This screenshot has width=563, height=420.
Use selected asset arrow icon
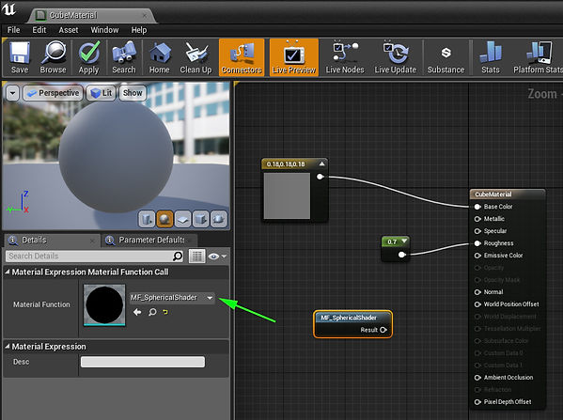137,312
